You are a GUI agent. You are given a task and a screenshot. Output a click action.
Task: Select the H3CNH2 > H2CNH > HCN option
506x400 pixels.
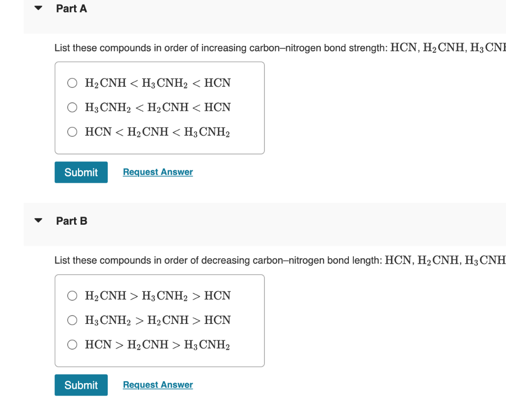(x=72, y=320)
